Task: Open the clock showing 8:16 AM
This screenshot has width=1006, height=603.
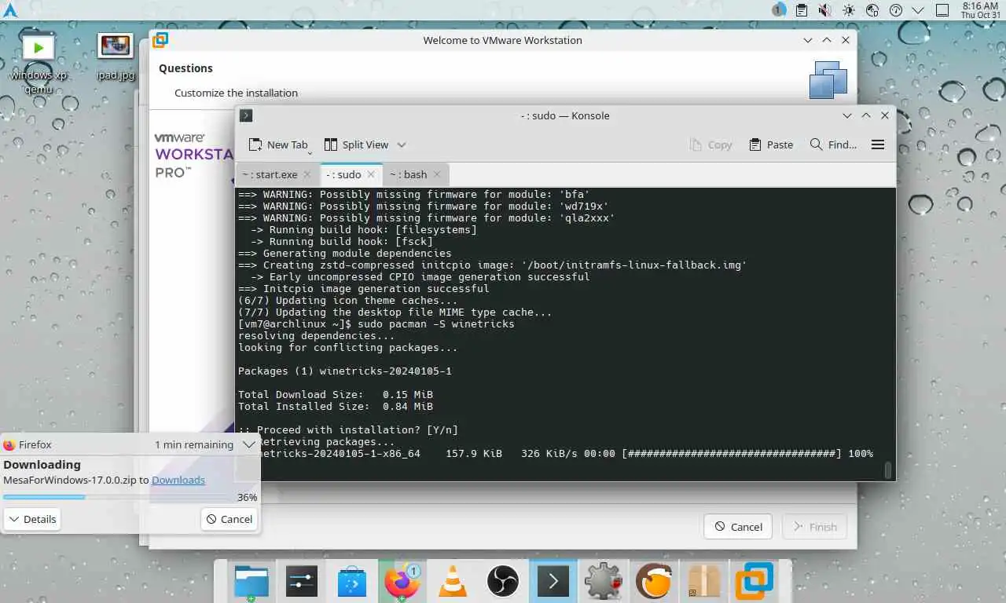Action: tap(979, 10)
